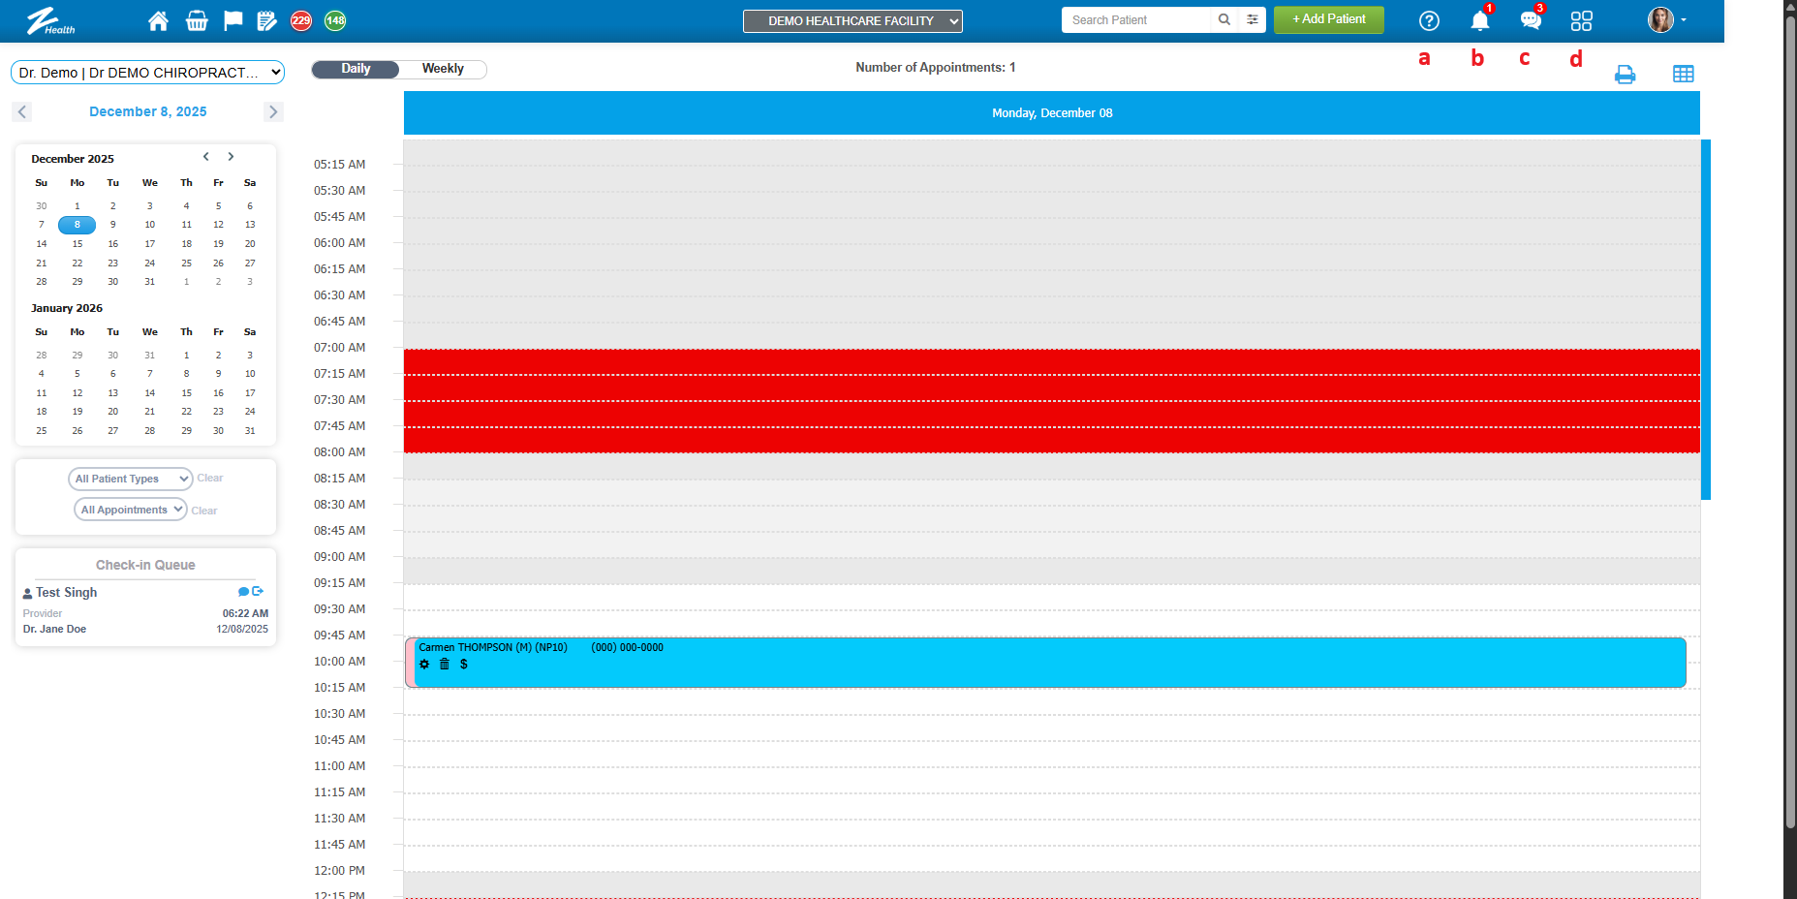The width and height of the screenshot is (1797, 899).
Task: Open the provider selector Dr. Demo dropdown
Action: [147, 73]
